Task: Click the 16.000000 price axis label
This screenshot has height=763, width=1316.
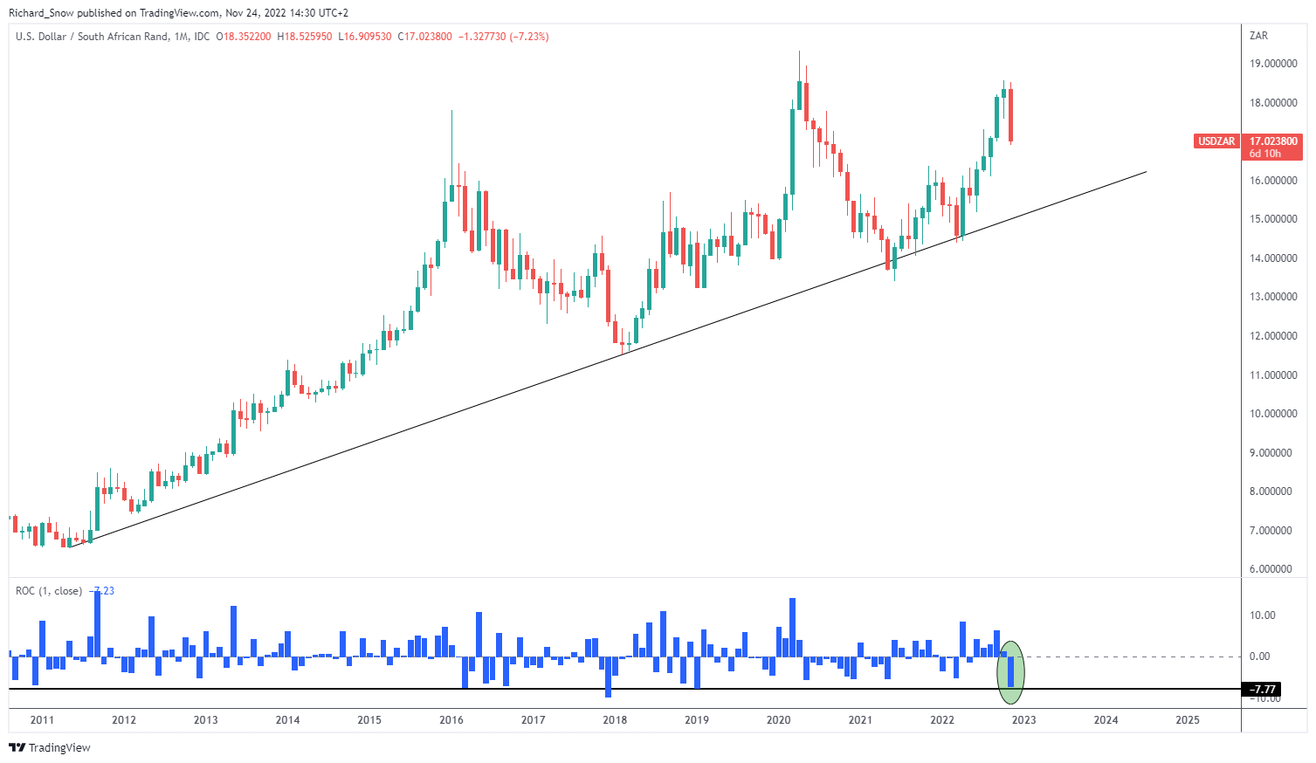Action: 1272,181
